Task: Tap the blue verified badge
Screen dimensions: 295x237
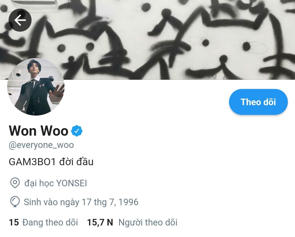Action: pyautogui.click(x=77, y=131)
